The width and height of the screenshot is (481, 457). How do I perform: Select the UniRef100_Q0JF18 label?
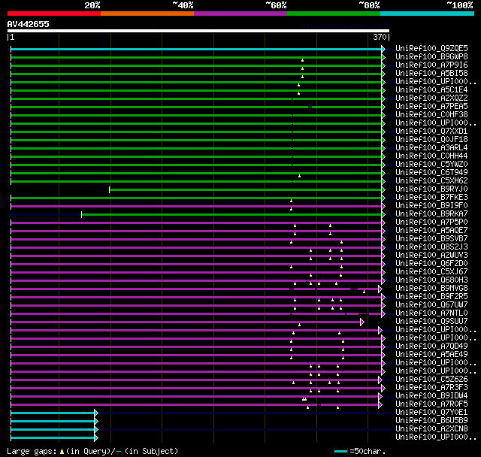431,140
